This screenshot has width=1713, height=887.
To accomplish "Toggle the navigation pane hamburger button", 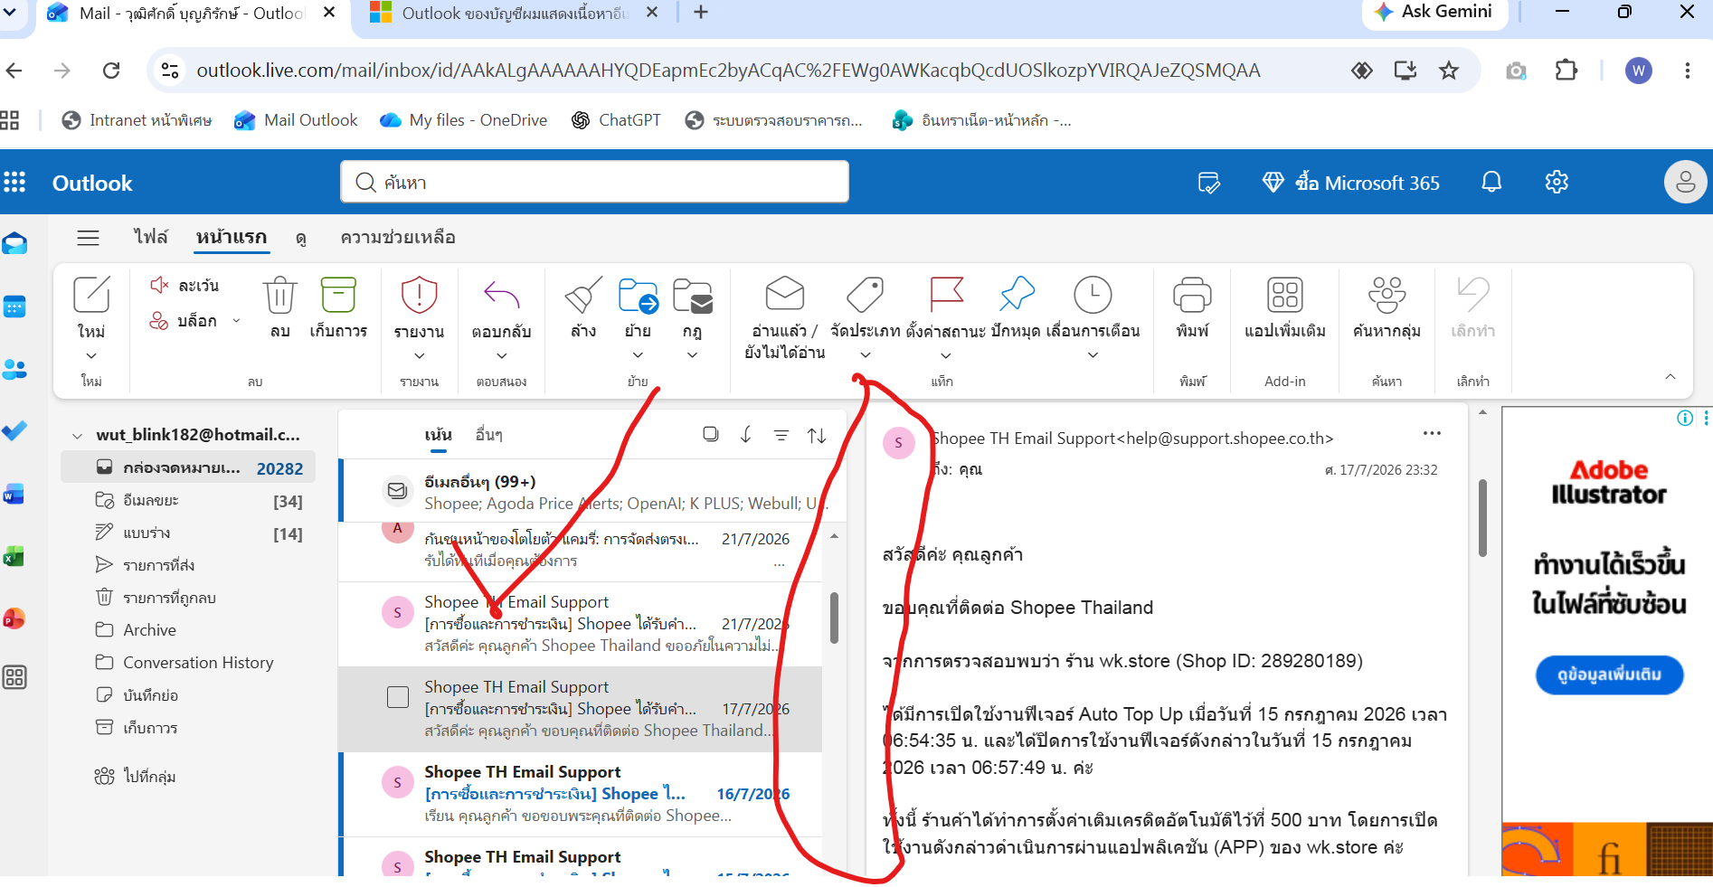I will (88, 238).
